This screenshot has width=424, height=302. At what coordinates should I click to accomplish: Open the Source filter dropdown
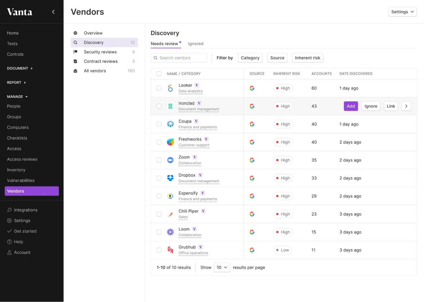(277, 58)
